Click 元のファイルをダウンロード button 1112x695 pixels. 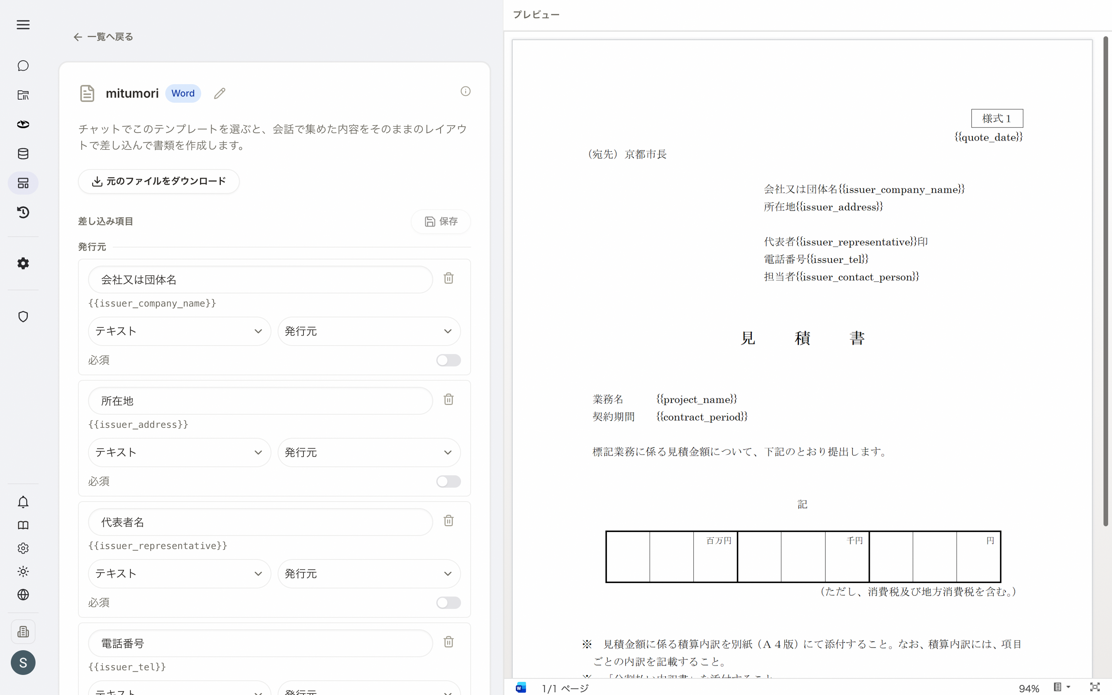pos(159,181)
